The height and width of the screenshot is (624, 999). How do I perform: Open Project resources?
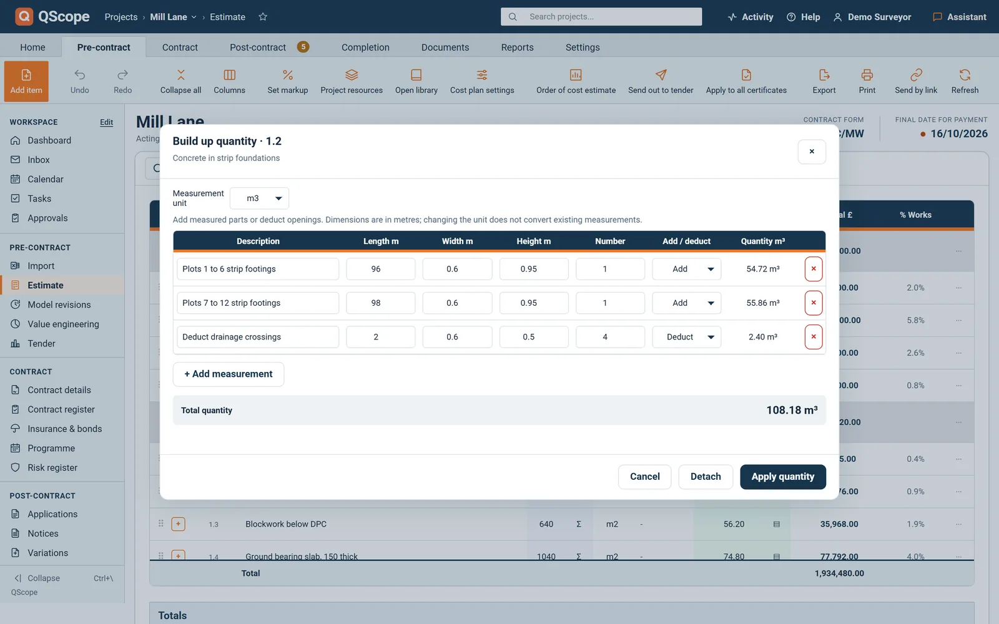point(352,81)
